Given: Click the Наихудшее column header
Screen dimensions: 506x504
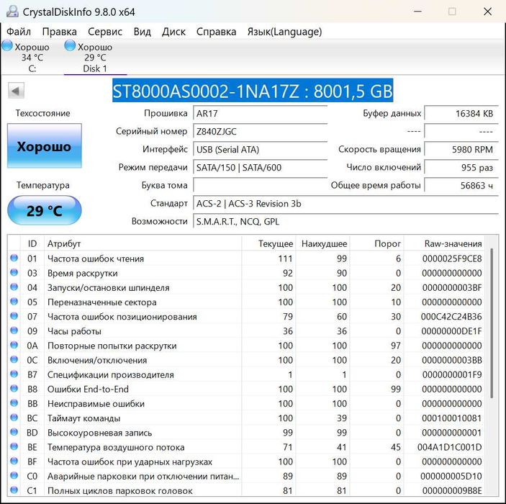Looking at the screenshot, I should (322, 243).
